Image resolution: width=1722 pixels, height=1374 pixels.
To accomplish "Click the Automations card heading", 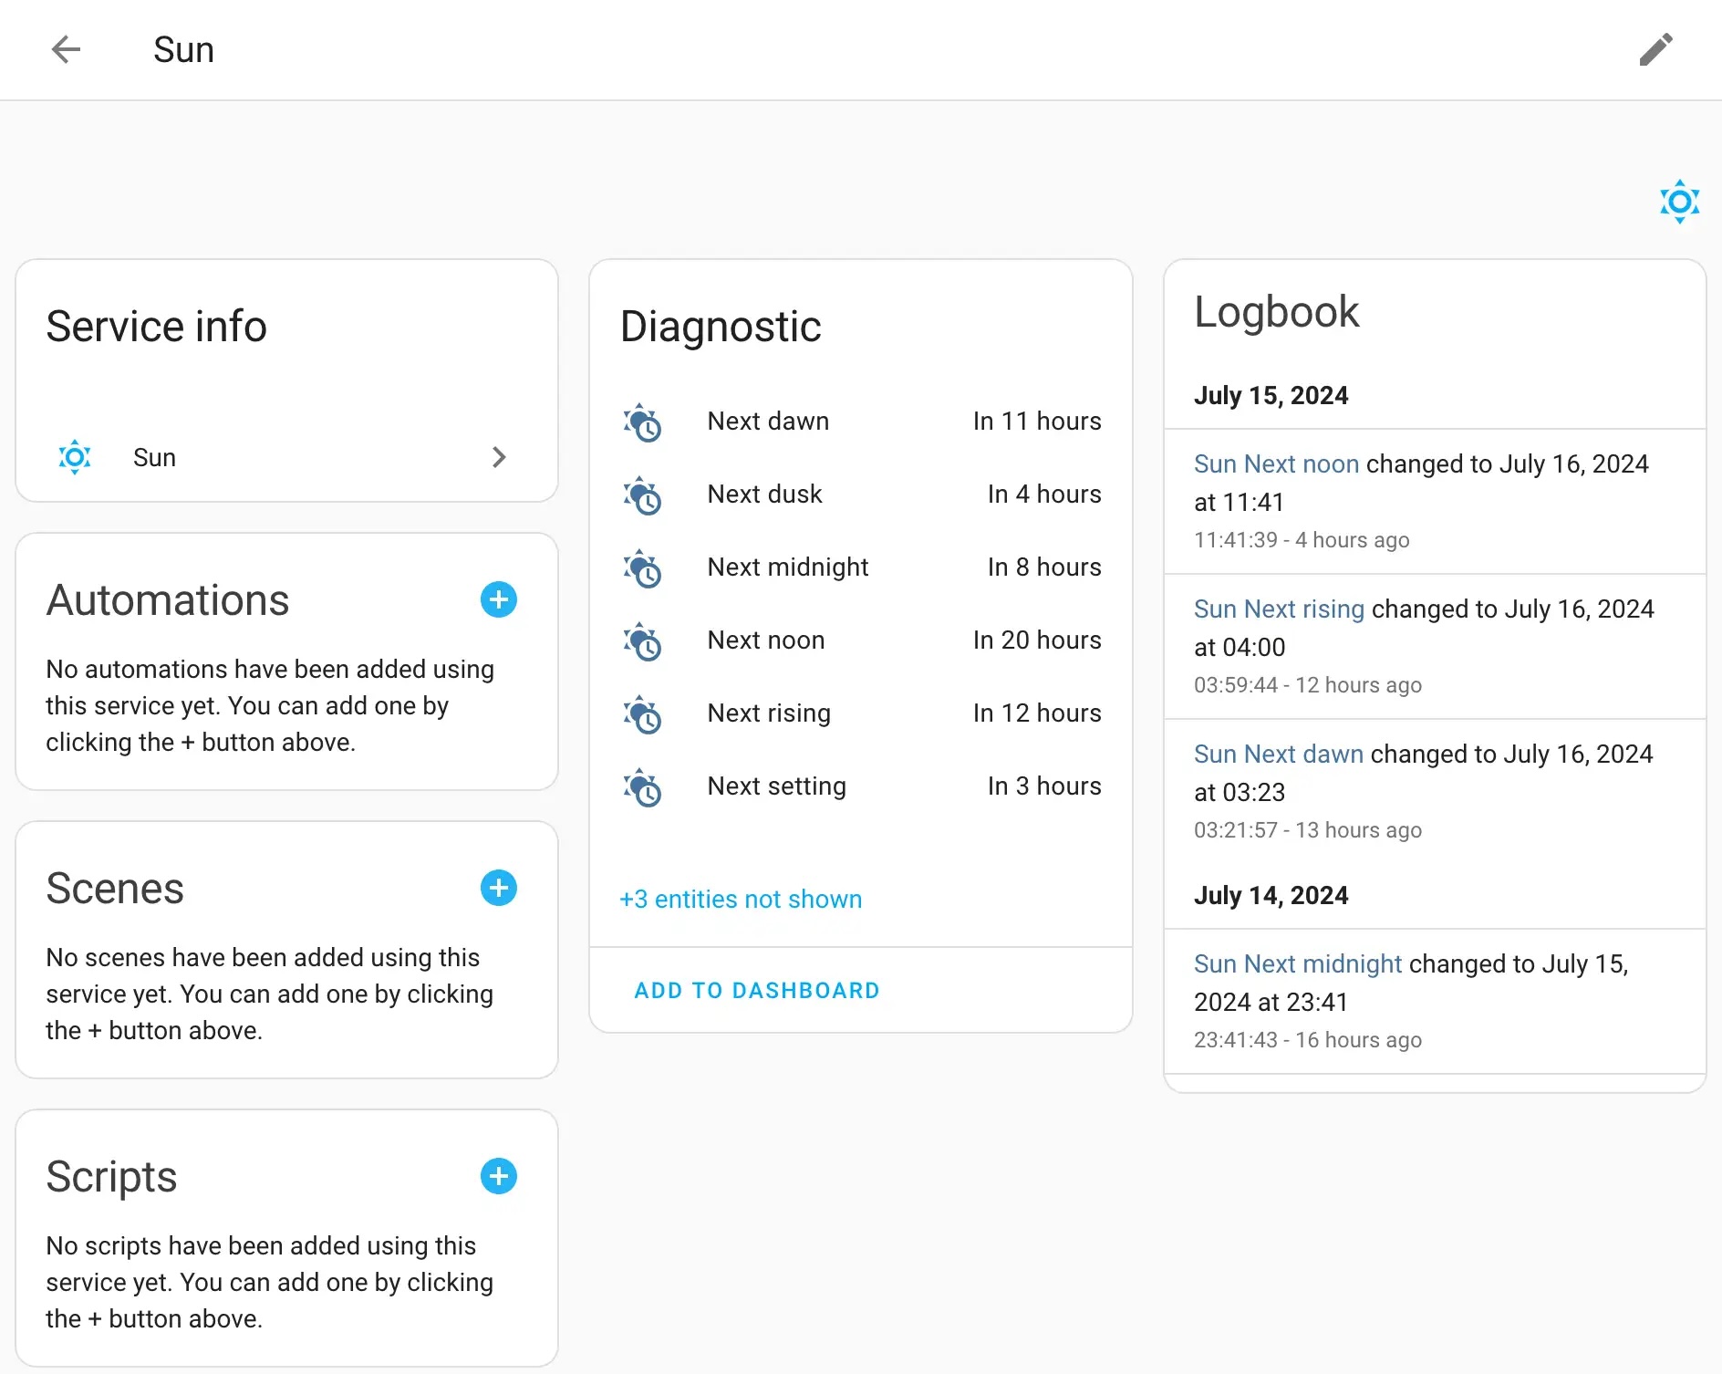I will coord(168,600).
